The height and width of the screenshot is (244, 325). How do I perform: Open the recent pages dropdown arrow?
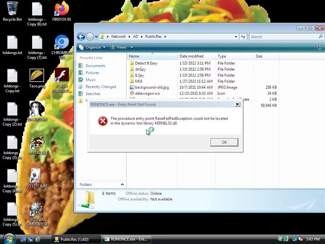point(96,37)
